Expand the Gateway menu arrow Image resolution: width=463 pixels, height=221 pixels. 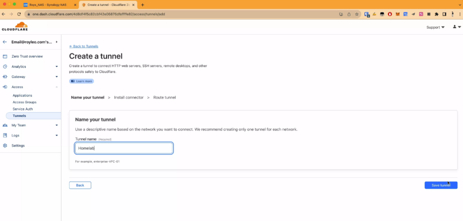pyautogui.click(x=57, y=77)
